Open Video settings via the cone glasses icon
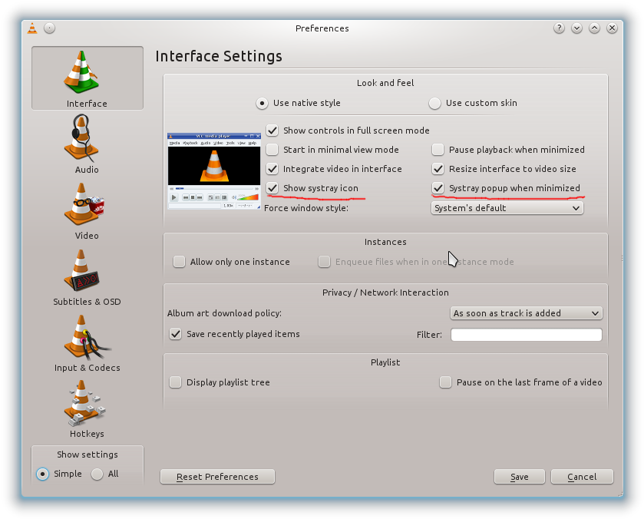644x519 pixels. 86,205
